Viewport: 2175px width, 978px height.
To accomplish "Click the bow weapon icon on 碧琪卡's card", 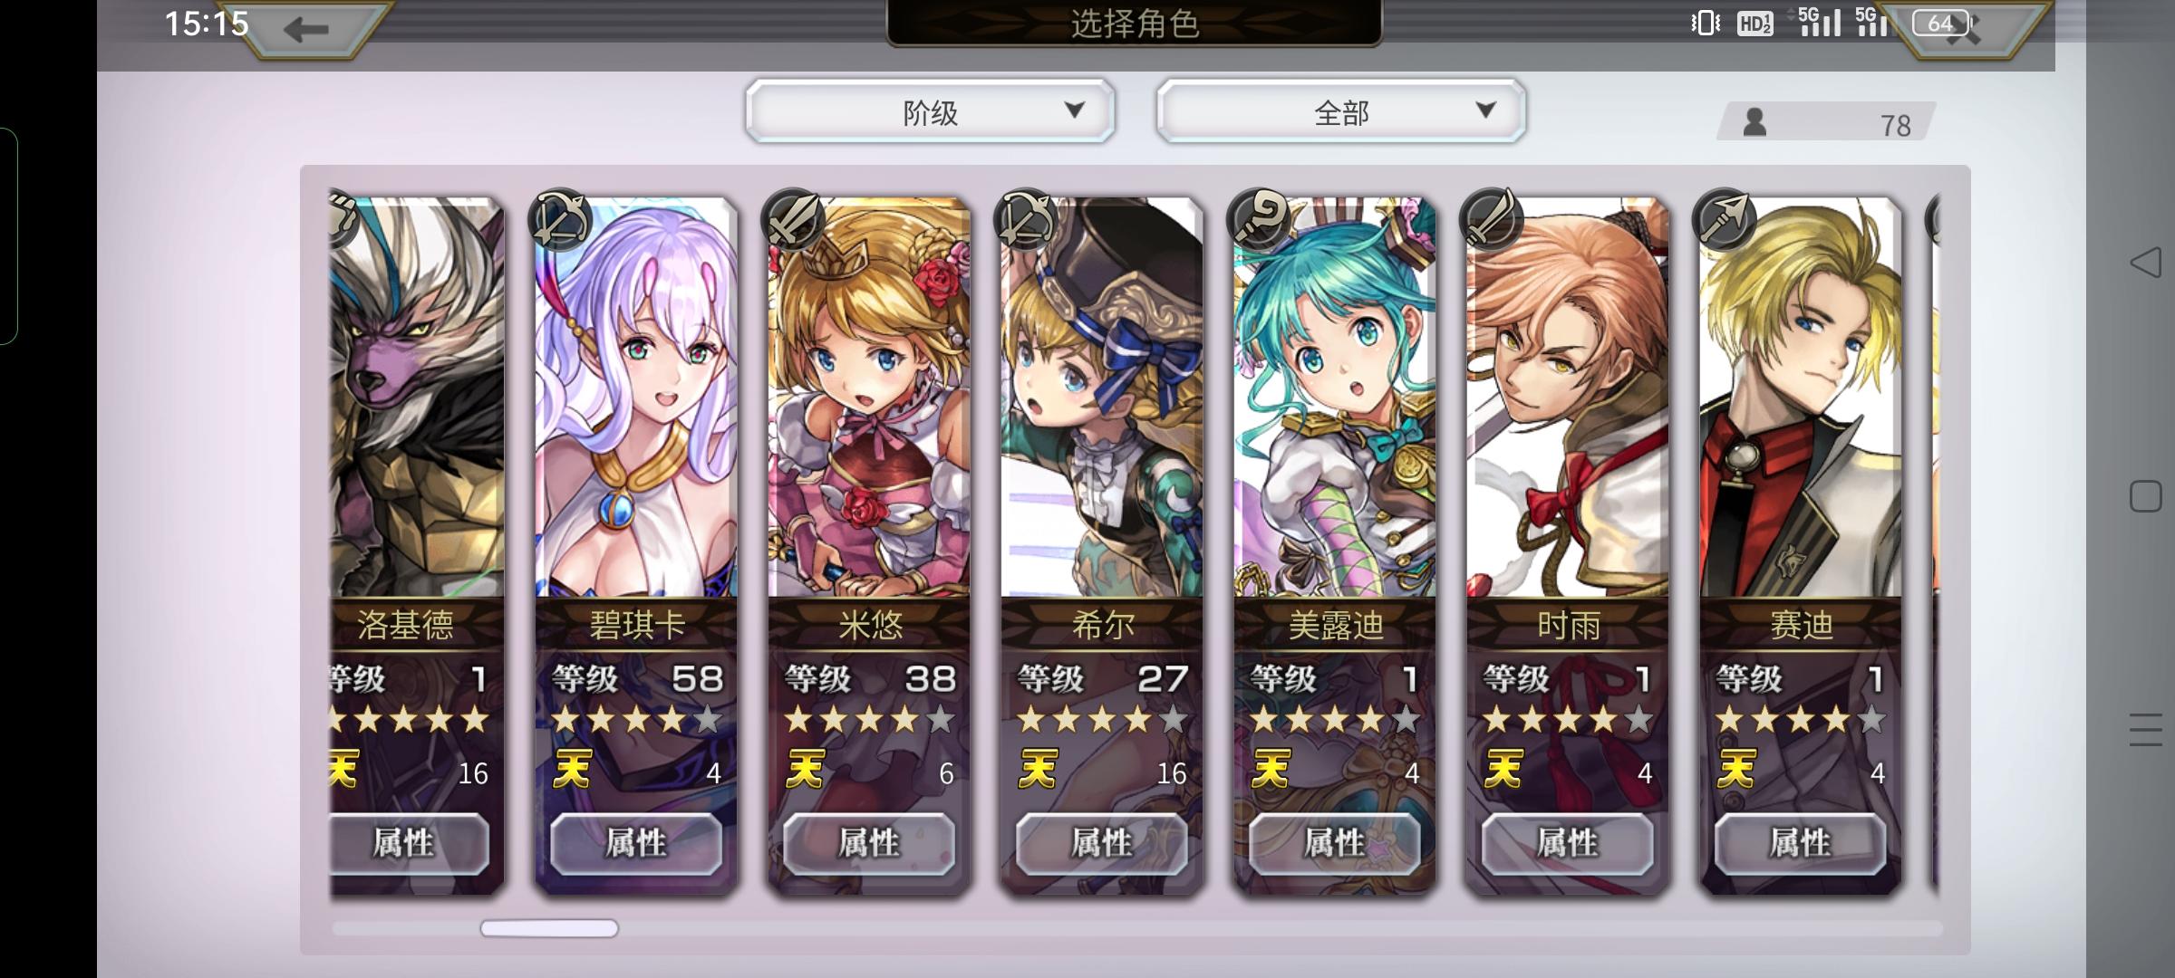I will pos(559,219).
